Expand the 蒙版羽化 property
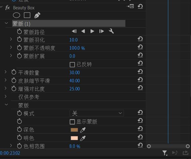This screenshot has width=191, height=159. [11, 39]
